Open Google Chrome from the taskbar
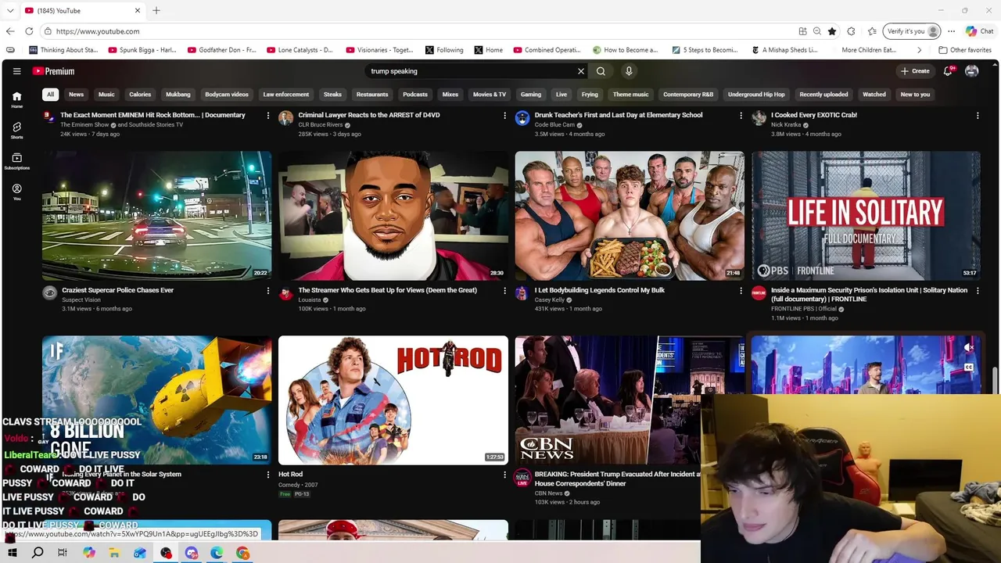The image size is (1001, 563). click(243, 553)
